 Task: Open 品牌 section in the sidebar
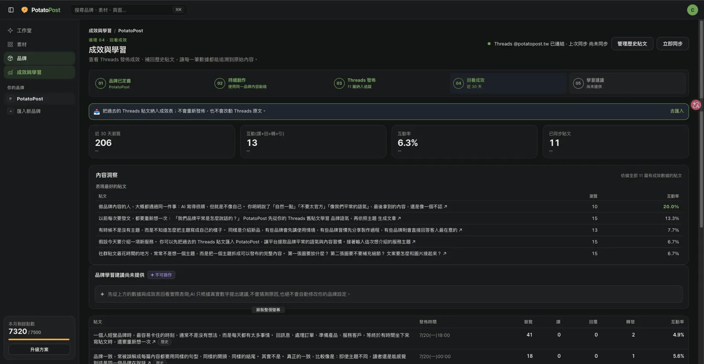pos(39,58)
